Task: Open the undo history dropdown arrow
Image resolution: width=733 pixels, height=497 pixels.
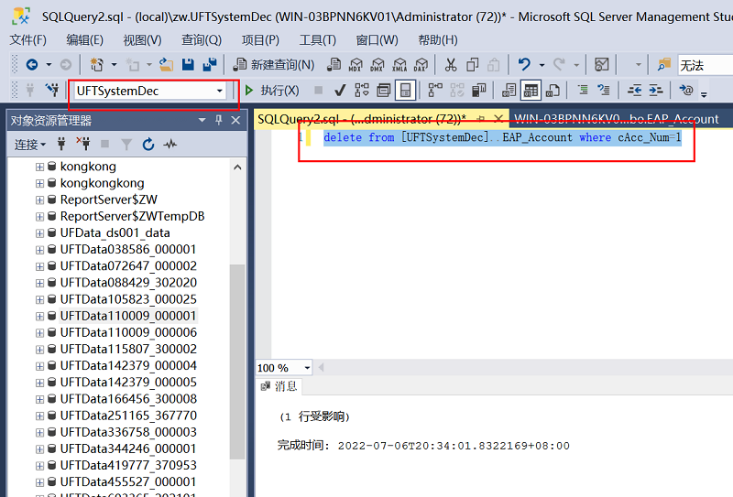Action: (x=542, y=65)
